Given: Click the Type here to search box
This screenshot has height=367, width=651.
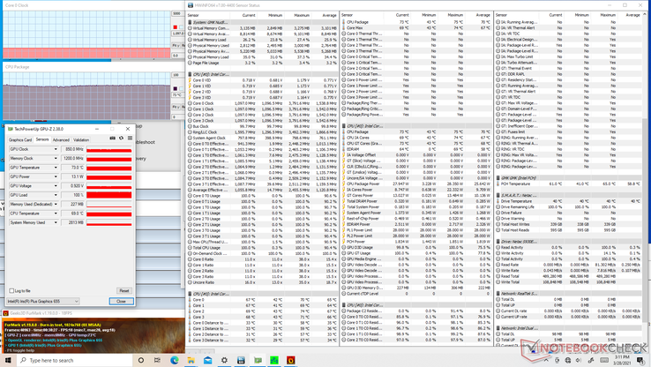Looking at the screenshot, I should tap(75, 360).
